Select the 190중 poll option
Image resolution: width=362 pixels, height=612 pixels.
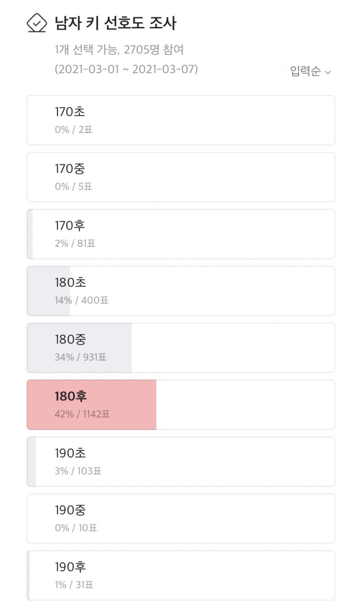[x=181, y=518]
